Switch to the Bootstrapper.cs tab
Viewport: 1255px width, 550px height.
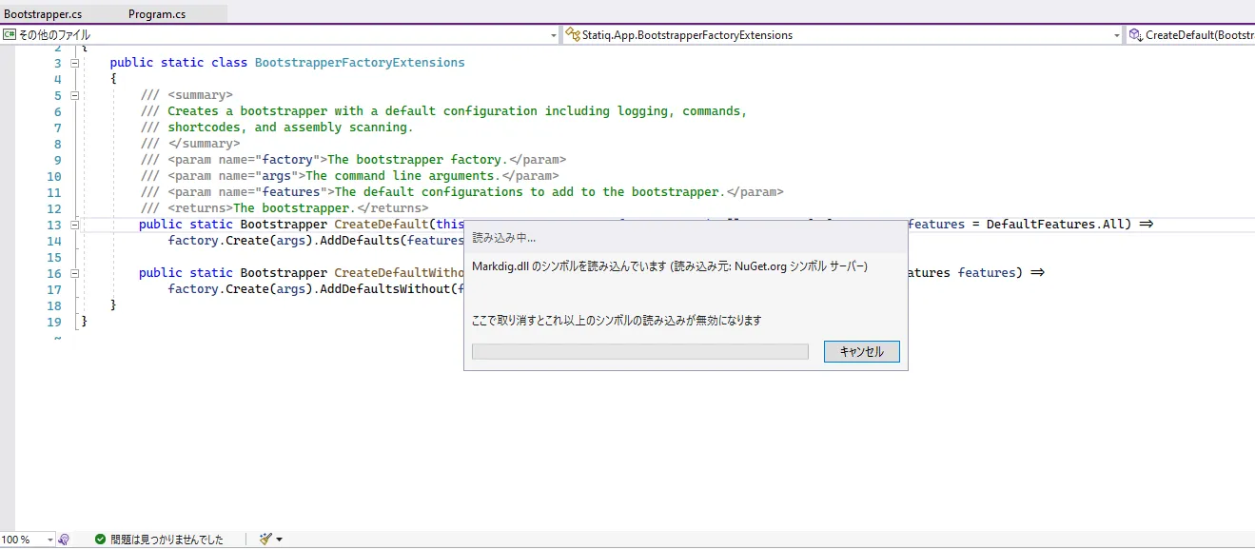[x=43, y=14]
